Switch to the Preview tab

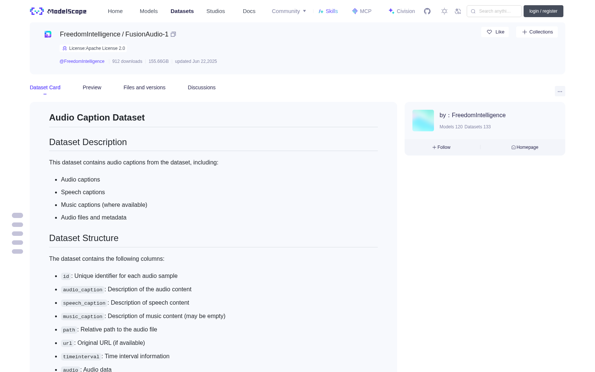coord(92,87)
